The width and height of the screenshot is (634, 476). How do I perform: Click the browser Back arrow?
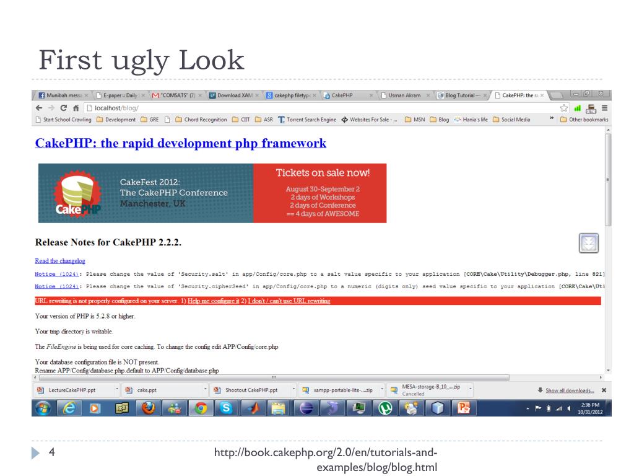coord(39,108)
